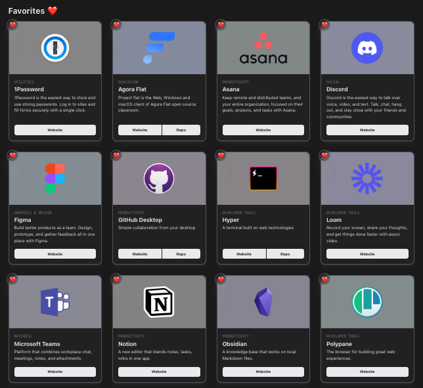
Task: Click the Polypane card title
Action: point(339,344)
